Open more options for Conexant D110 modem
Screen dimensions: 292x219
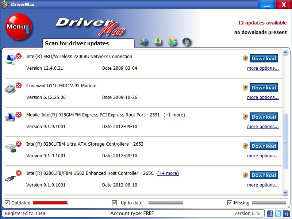coord(263,97)
